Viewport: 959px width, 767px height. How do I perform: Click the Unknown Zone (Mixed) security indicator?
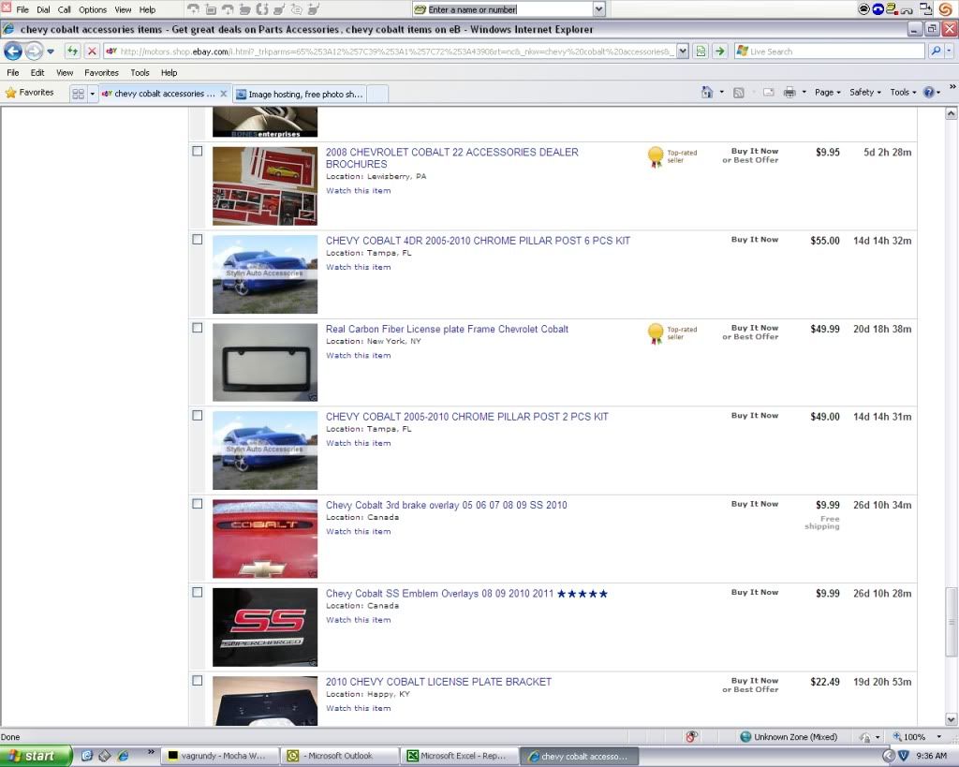(789, 737)
